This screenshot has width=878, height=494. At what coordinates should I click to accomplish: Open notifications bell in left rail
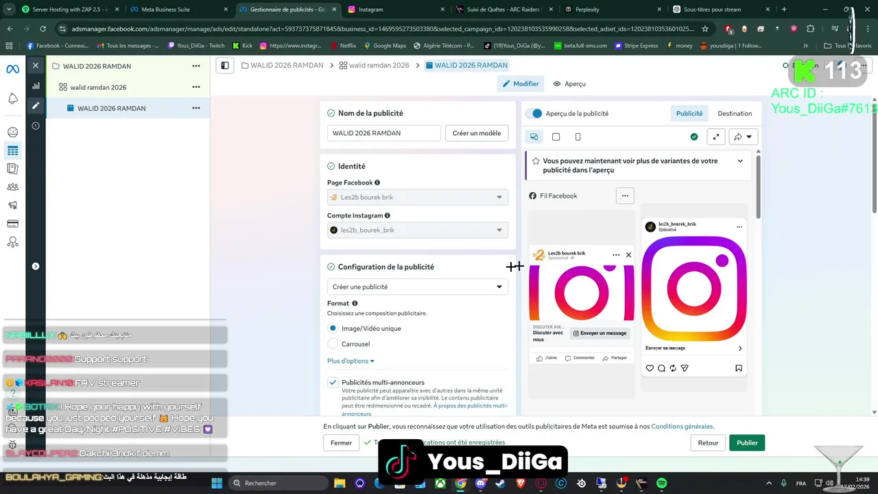[x=12, y=99]
